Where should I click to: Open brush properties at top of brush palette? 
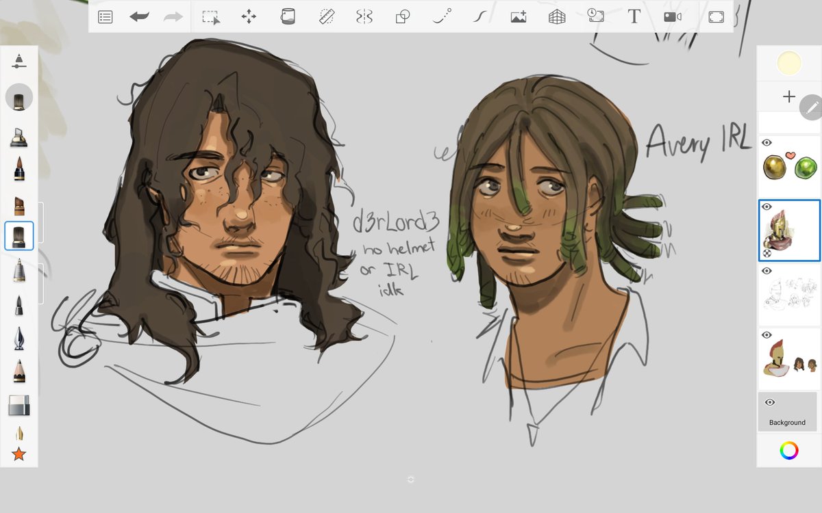tap(19, 60)
